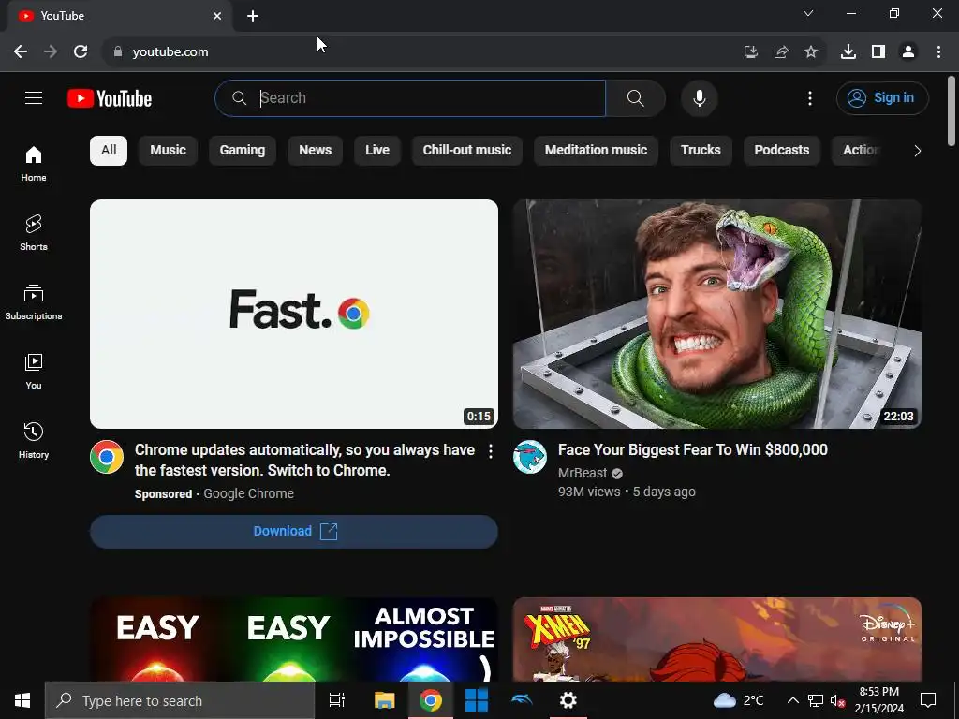This screenshot has width=959, height=719.
Task: Click the YouTube logo
Action: point(110,98)
